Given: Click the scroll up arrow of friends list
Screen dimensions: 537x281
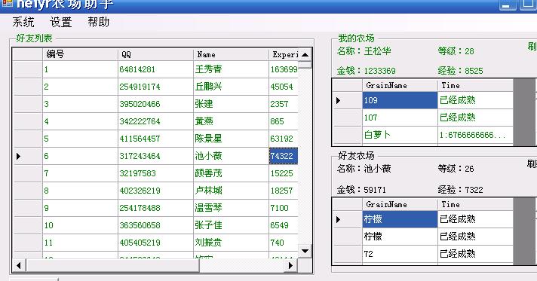Looking at the screenshot, I should 305,54.
